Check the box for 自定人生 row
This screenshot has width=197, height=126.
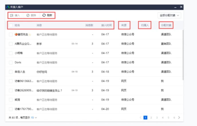[x=11, y=72]
